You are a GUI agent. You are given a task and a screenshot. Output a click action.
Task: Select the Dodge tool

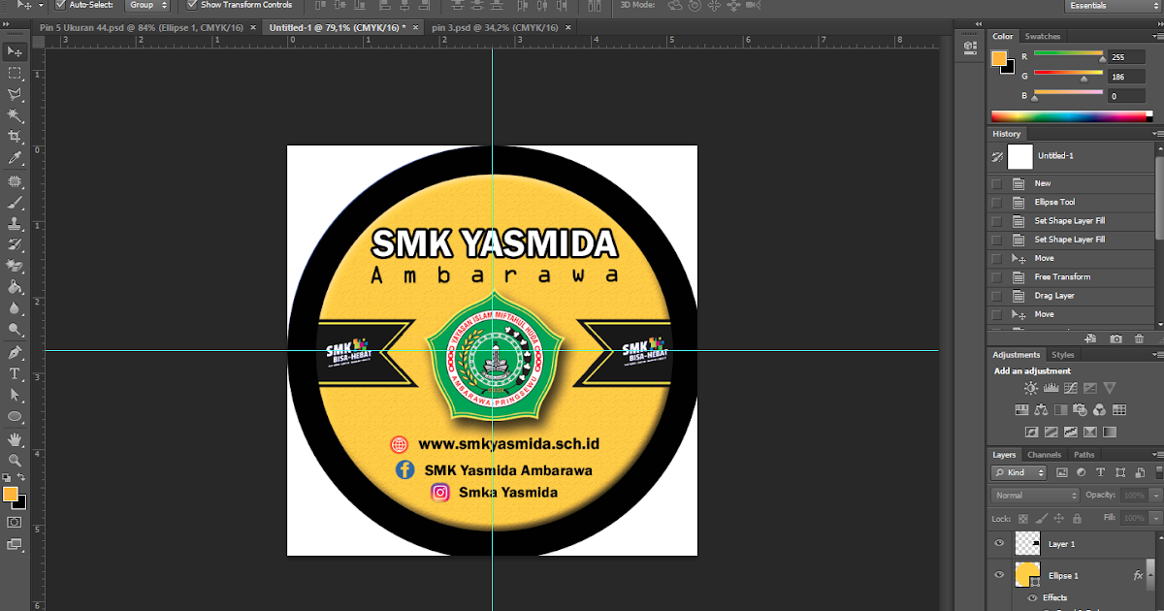pyautogui.click(x=15, y=330)
